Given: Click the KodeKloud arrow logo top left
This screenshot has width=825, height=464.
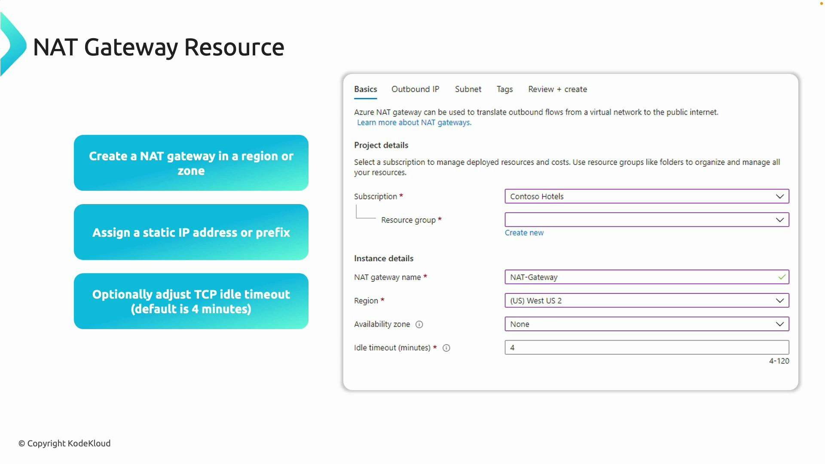Looking at the screenshot, I should pos(11,43).
